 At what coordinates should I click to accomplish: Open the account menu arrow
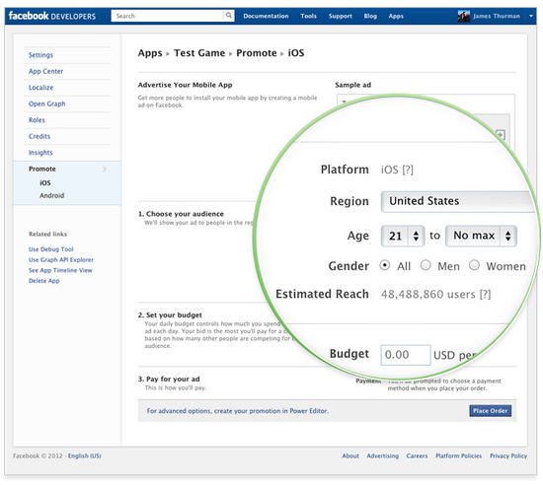(x=530, y=16)
